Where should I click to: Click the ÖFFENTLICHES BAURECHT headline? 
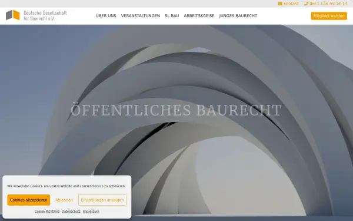tap(176, 110)
